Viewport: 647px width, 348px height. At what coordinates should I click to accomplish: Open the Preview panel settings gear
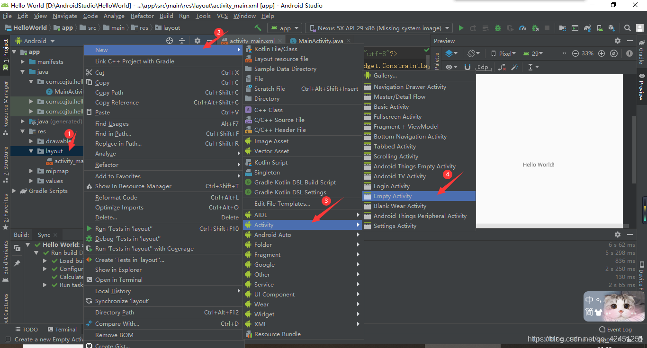pyautogui.click(x=617, y=41)
